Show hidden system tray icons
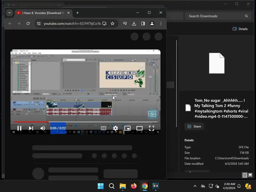This screenshot has height=192, width=256. pos(195,186)
